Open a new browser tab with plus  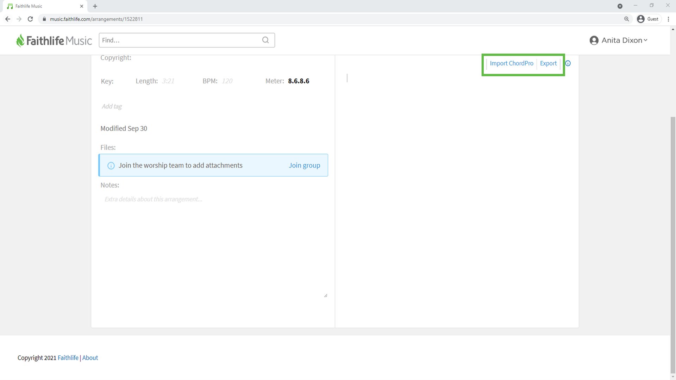pos(95,6)
